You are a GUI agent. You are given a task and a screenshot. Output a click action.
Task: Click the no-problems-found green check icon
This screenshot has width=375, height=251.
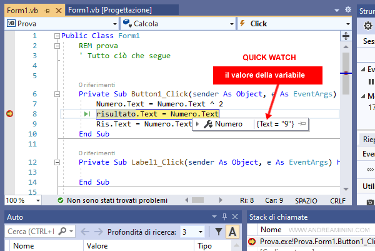click(60, 201)
